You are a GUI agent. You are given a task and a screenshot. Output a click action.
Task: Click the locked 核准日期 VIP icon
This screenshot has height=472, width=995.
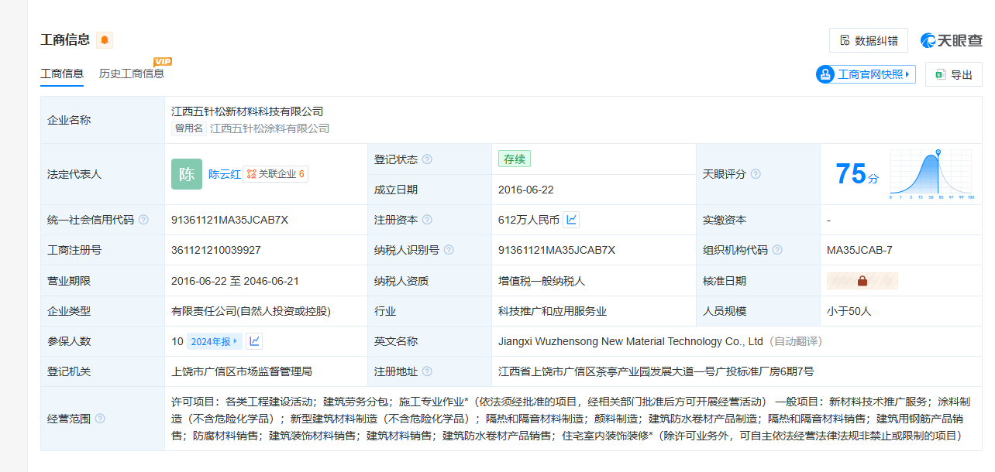point(862,281)
